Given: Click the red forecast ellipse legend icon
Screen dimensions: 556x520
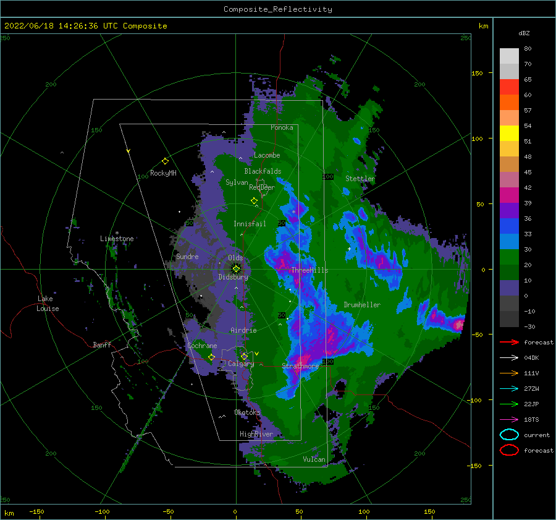Looking at the screenshot, I should coord(509,450).
